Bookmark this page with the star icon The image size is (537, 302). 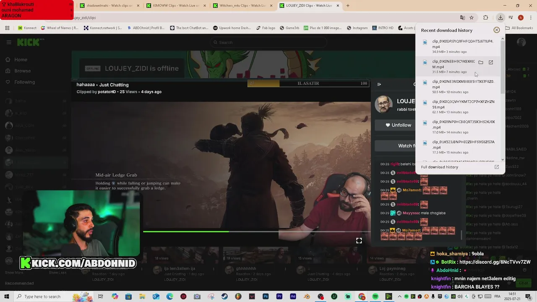pos(472,18)
